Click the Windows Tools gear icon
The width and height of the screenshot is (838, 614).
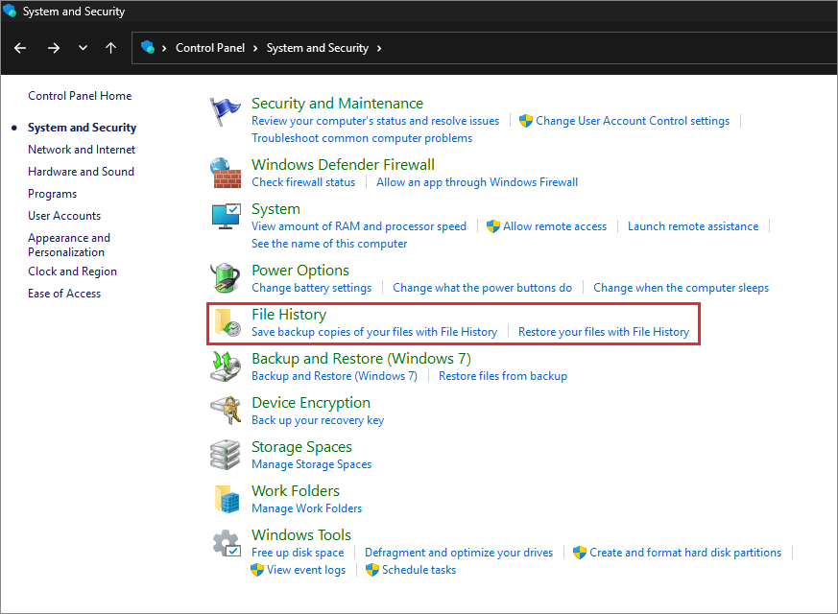point(227,544)
